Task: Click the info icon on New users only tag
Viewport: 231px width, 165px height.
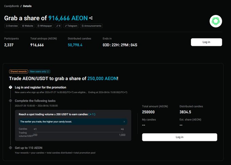Action: click(48, 72)
